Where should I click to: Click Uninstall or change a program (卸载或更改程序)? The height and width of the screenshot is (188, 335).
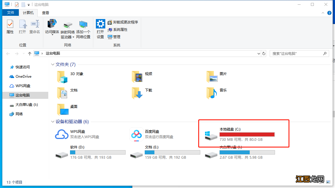pyautogui.click(x=123, y=22)
